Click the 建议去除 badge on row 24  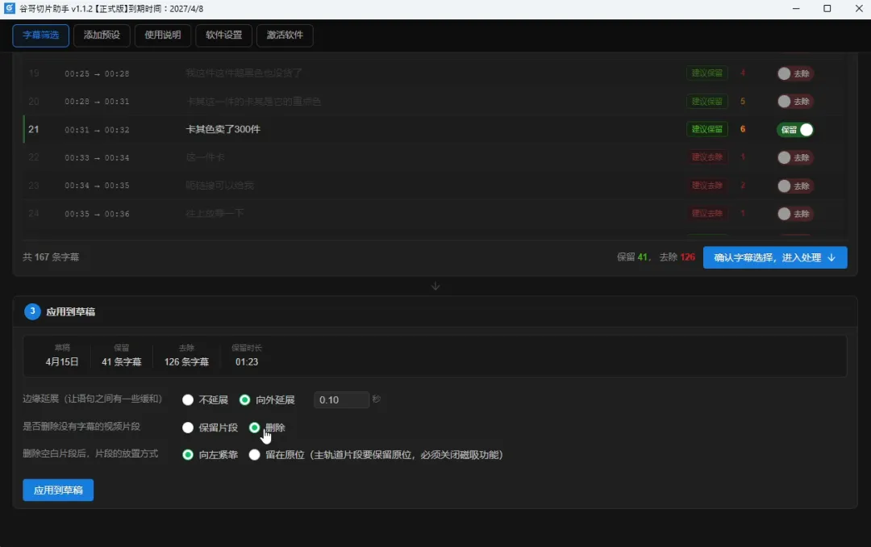[706, 214]
